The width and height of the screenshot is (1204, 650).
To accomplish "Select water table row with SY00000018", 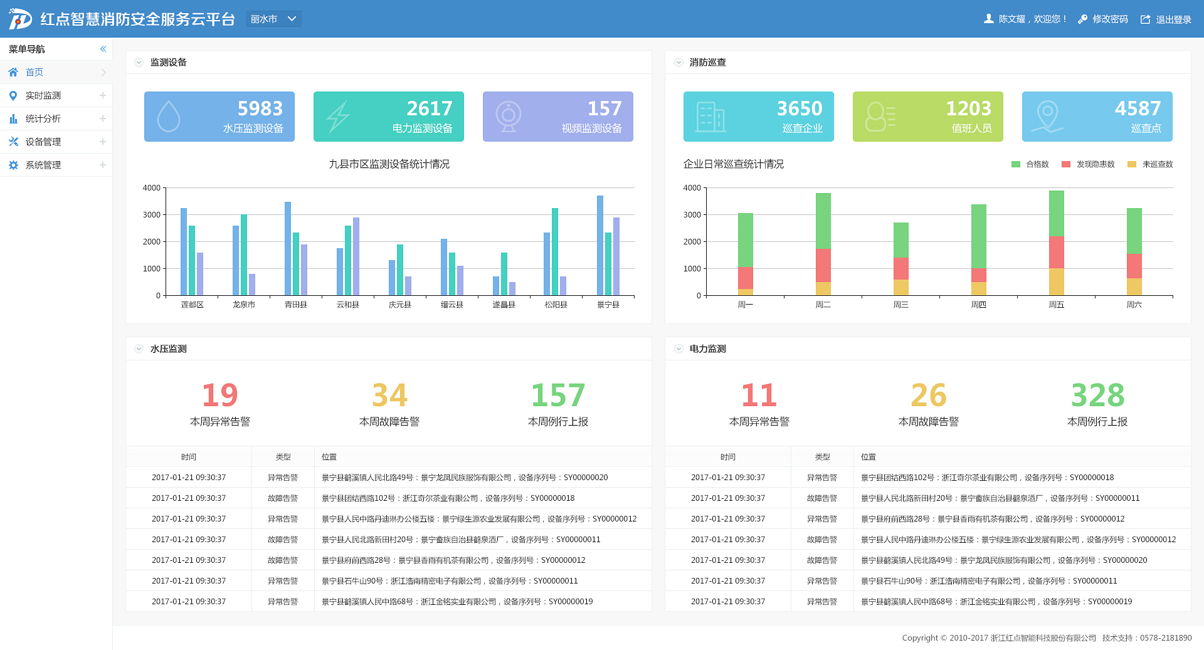I will 389,498.
